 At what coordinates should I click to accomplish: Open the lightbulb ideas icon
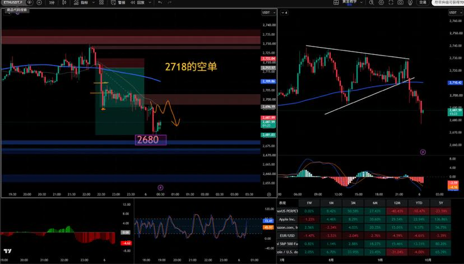410,2
